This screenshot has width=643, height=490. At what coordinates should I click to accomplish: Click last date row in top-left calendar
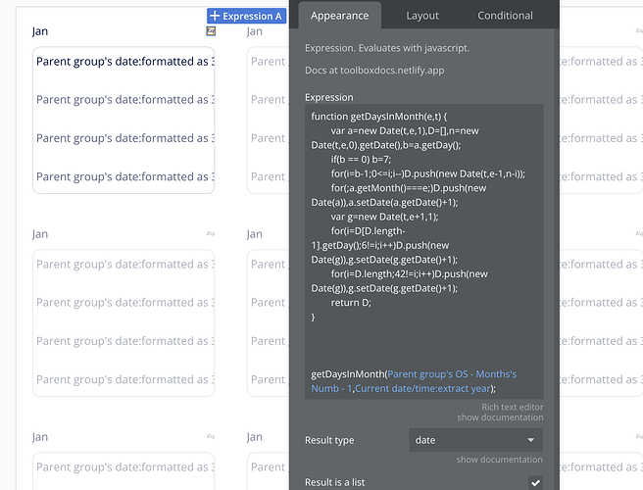pyautogui.click(x=124, y=176)
